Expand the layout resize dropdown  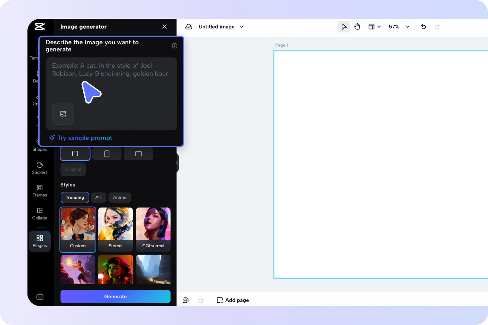[374, 27]
